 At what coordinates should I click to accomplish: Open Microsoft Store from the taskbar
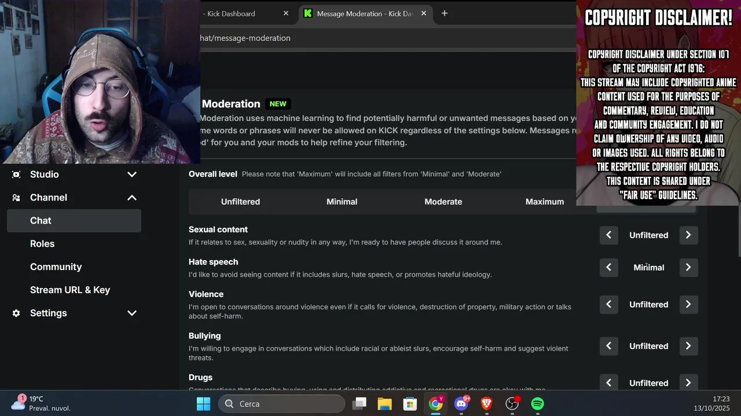[410, 404]
